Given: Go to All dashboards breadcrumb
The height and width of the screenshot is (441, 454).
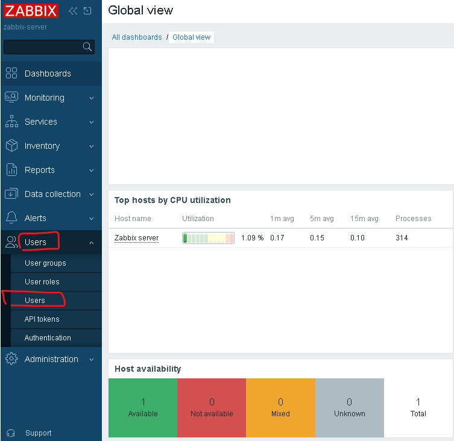Looking at the screenshot, I should 137,37.
